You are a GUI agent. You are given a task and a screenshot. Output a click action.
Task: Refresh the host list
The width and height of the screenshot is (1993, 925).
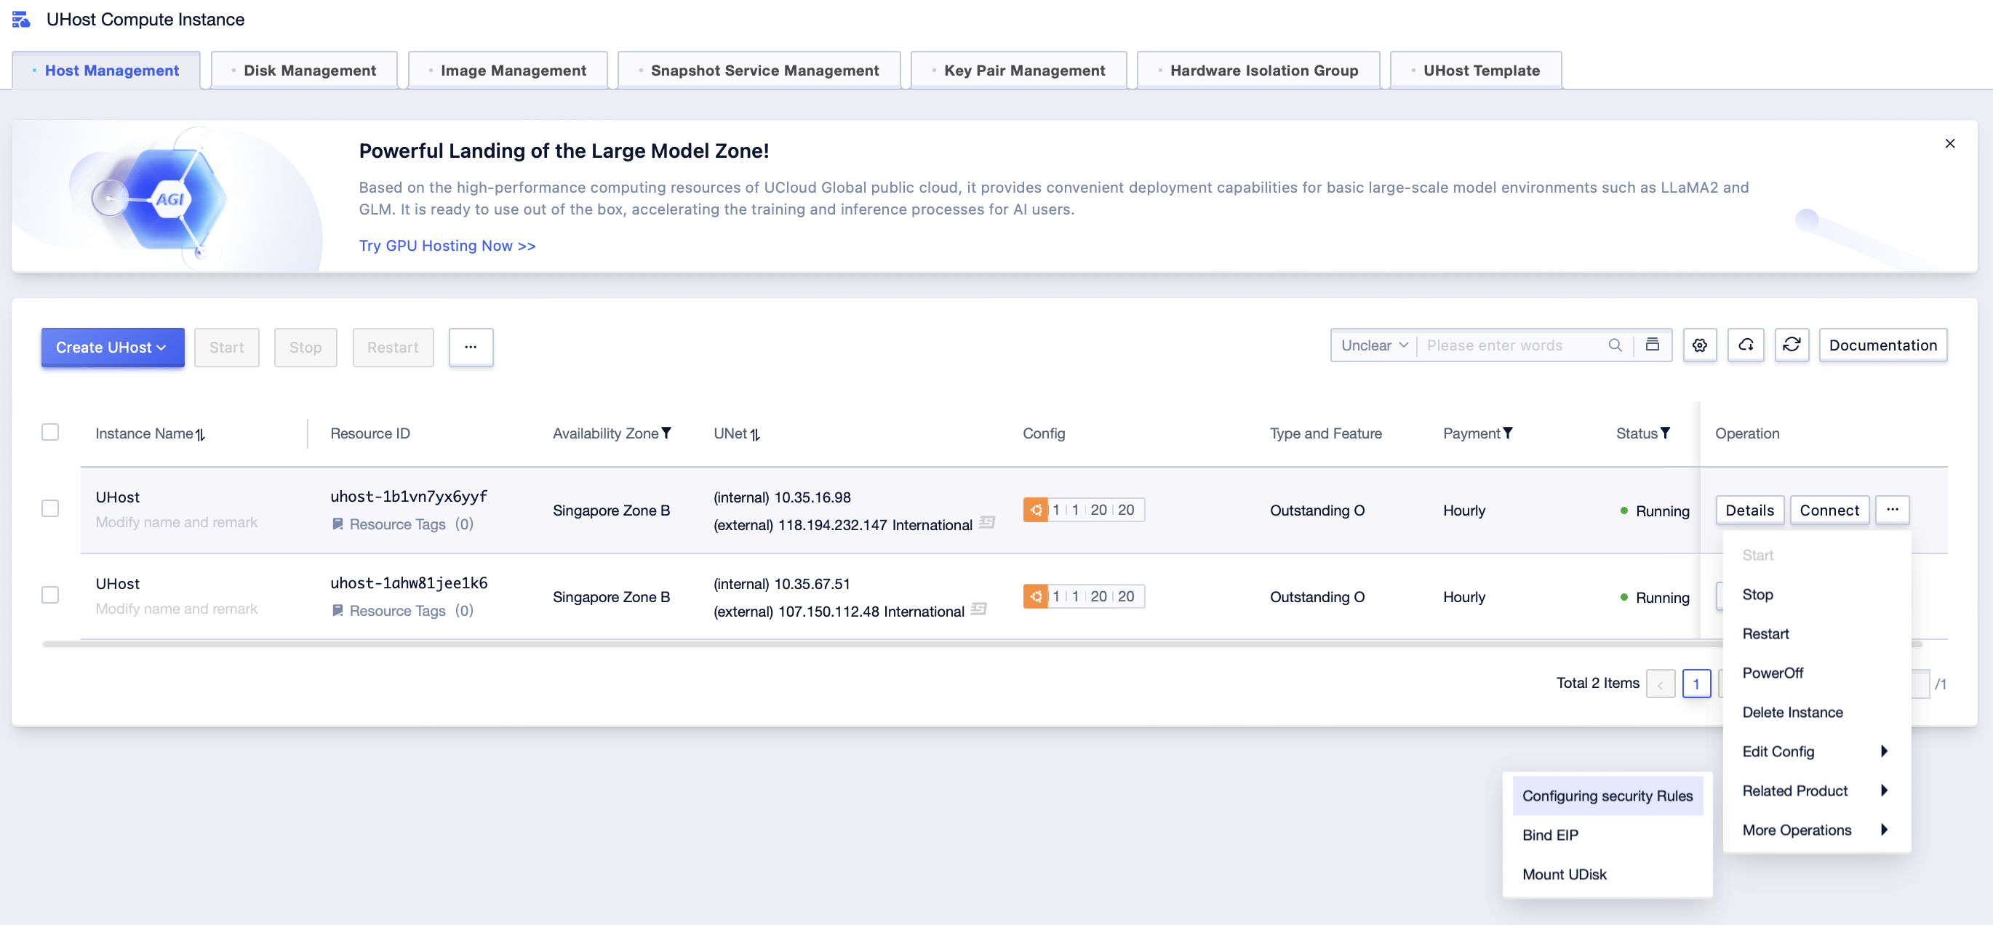[x=1792, y=345]
